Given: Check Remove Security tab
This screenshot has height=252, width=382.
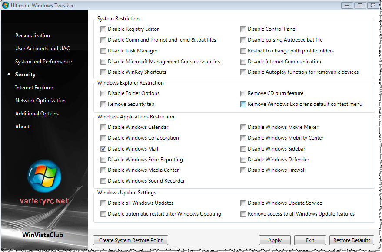Looking at the screenshot, I should point(103,104).
